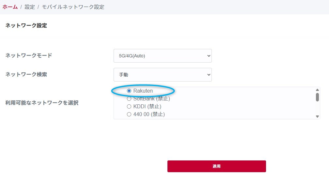Screen dimensions: 329x180
Task: Click the chevron arrow on the 5G/4G(Auto) selector
Action: click(209, 56)
